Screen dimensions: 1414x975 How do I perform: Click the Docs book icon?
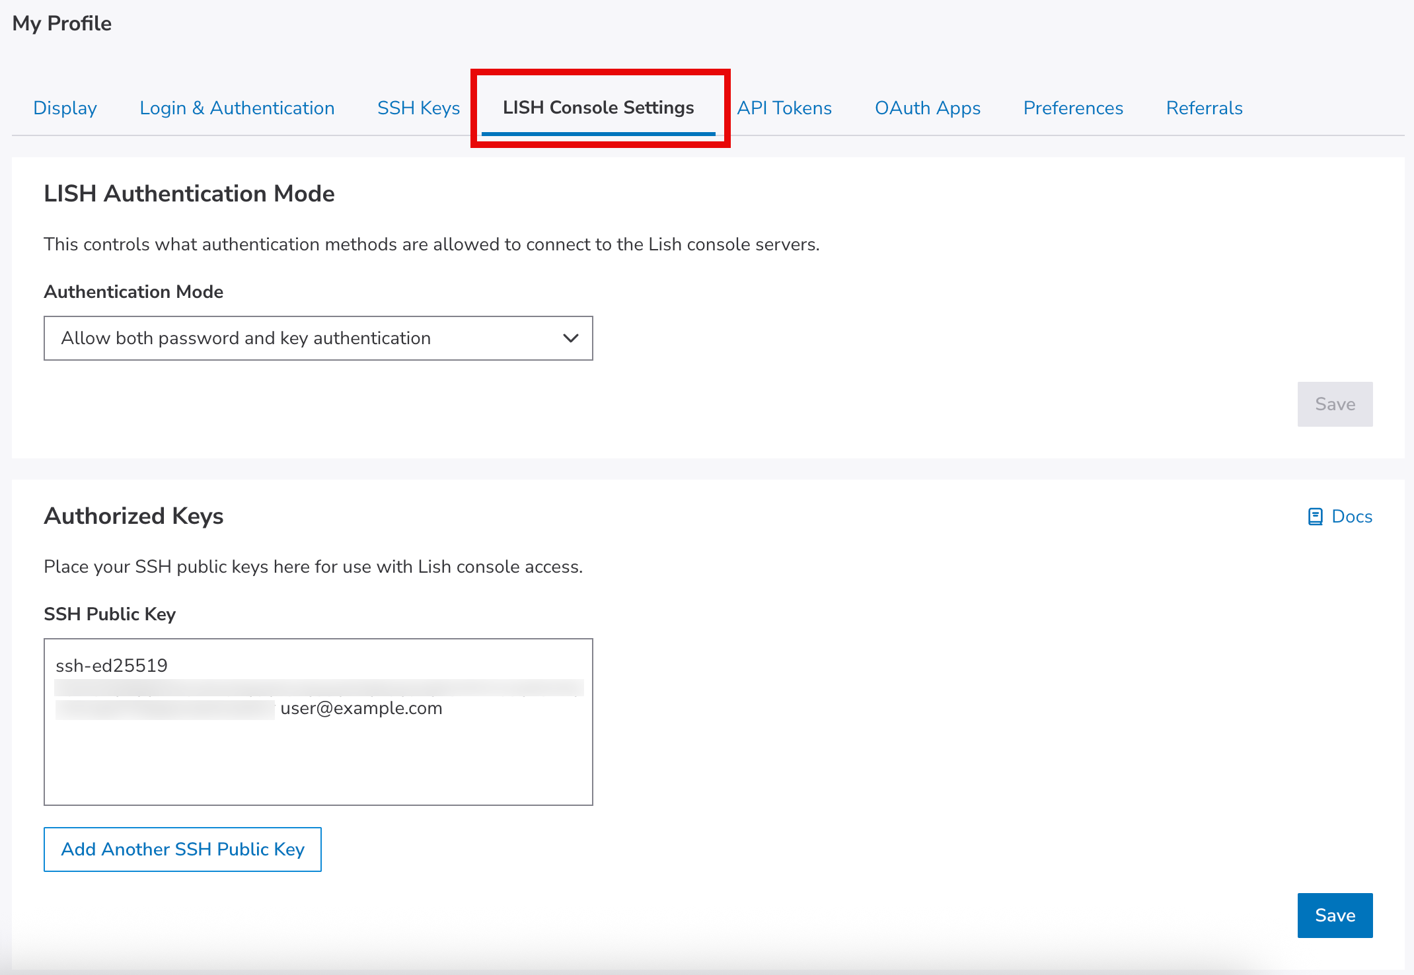click(x=1315, y=517)
